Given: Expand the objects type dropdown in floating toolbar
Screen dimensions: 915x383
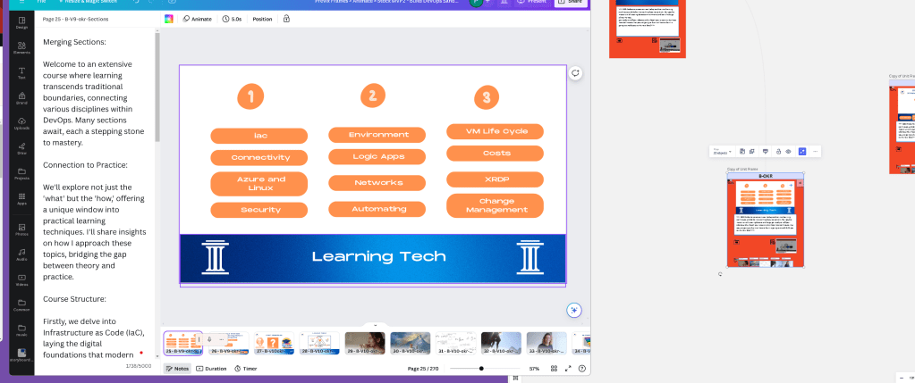Looking at the screenshot, I should click(x=722, y=152).
